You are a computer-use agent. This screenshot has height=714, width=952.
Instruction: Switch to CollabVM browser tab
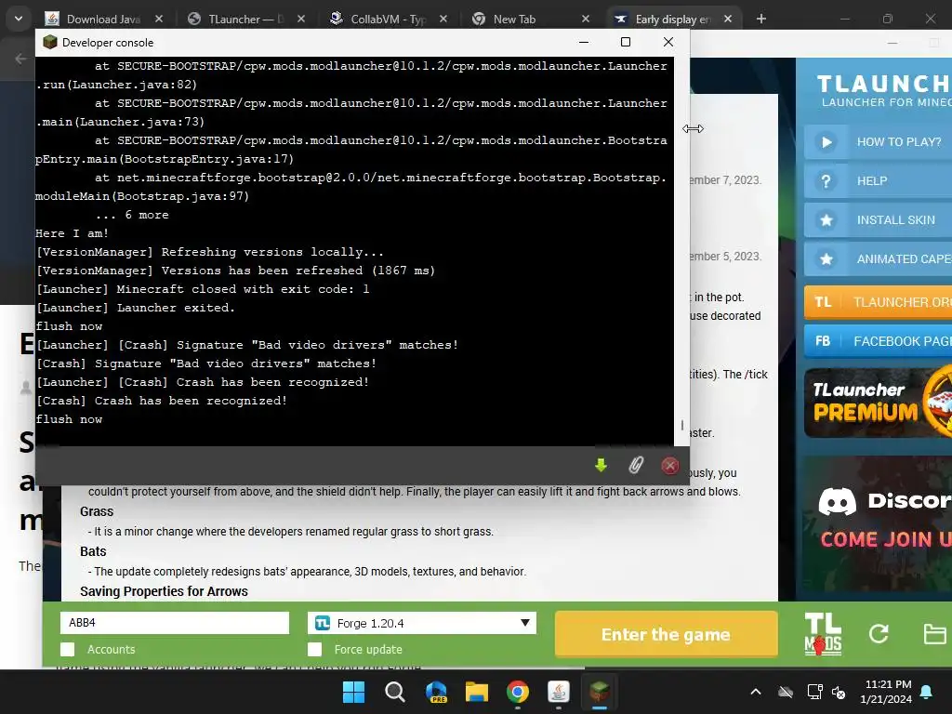(386, 20)
